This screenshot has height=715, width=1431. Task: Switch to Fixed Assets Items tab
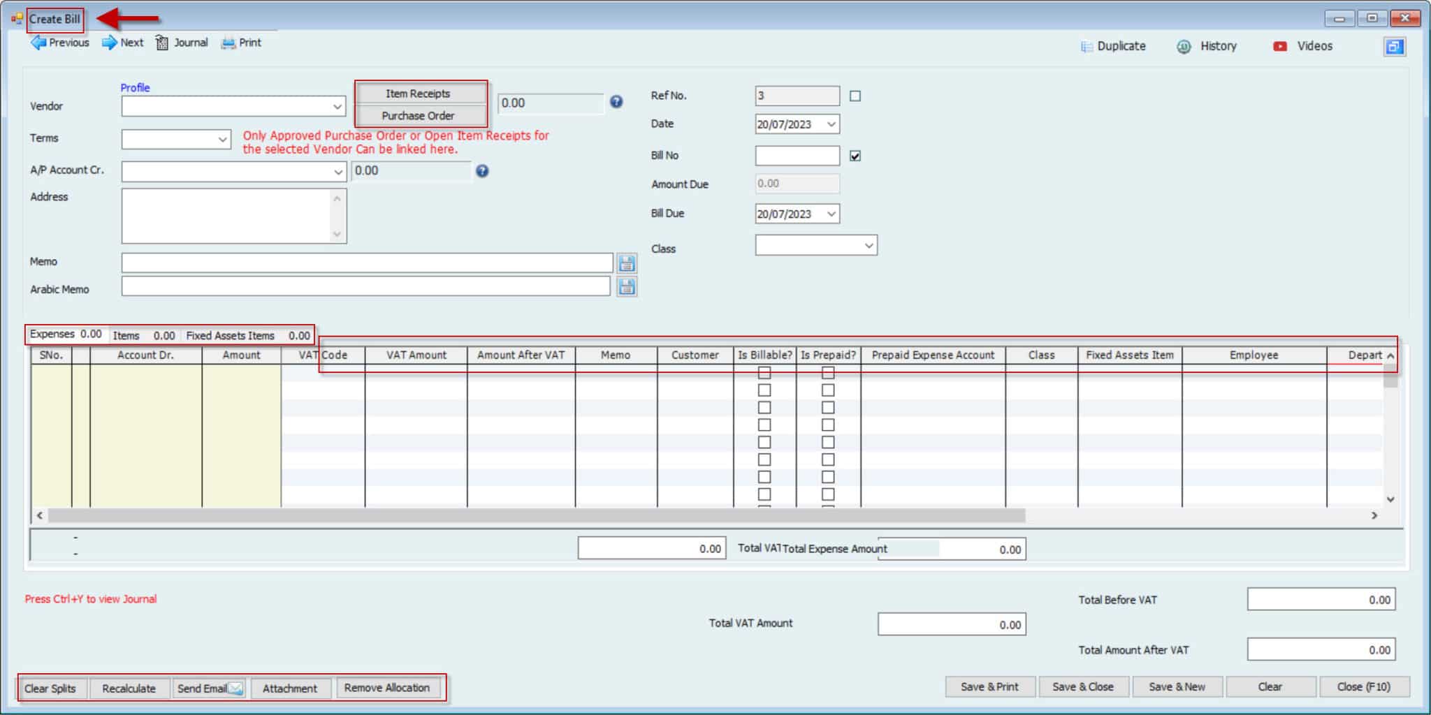(x=247, y=335)
